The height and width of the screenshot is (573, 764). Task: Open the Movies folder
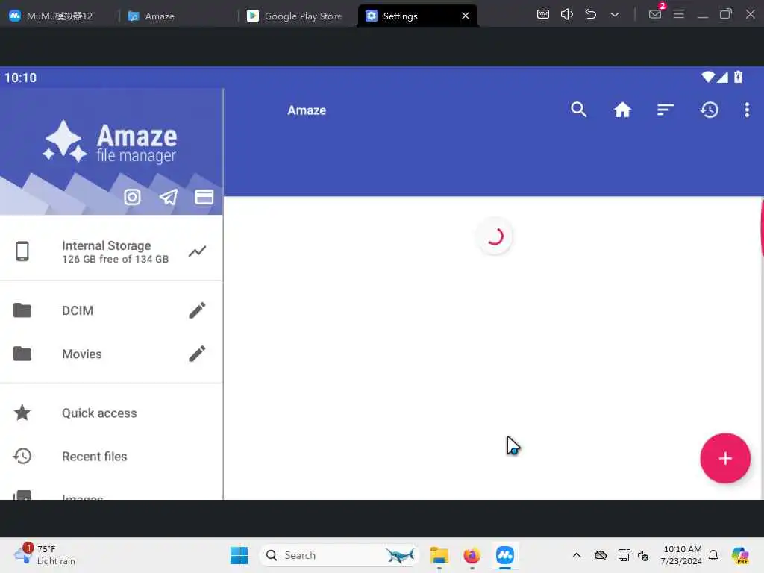[111, 354]
